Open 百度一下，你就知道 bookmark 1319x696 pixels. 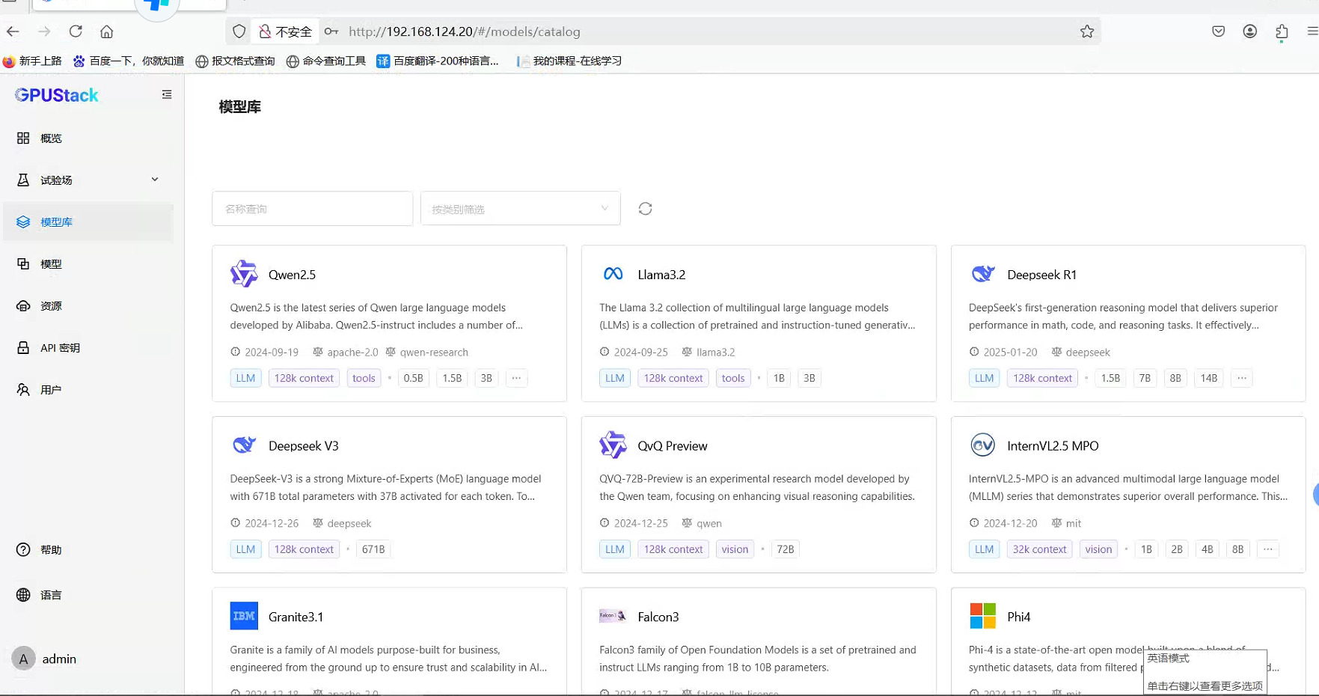click(128, 61)
